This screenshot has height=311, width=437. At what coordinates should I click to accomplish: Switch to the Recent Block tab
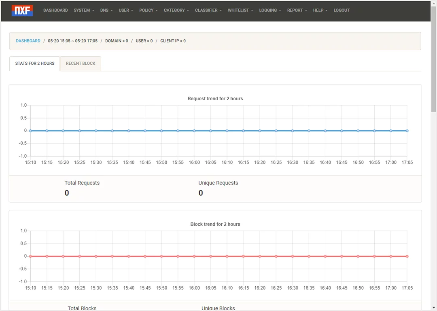point(81,63)
